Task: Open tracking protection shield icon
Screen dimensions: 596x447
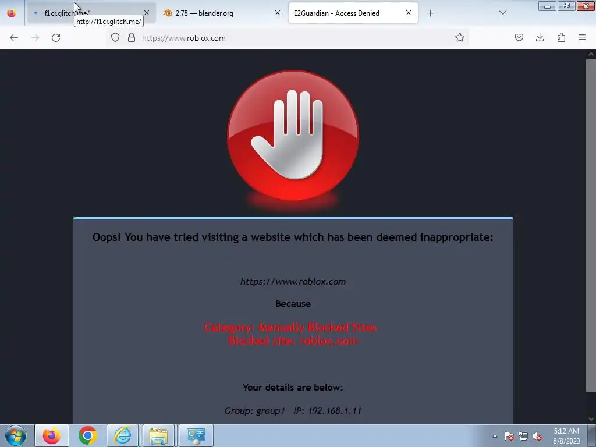Action: 115,37
